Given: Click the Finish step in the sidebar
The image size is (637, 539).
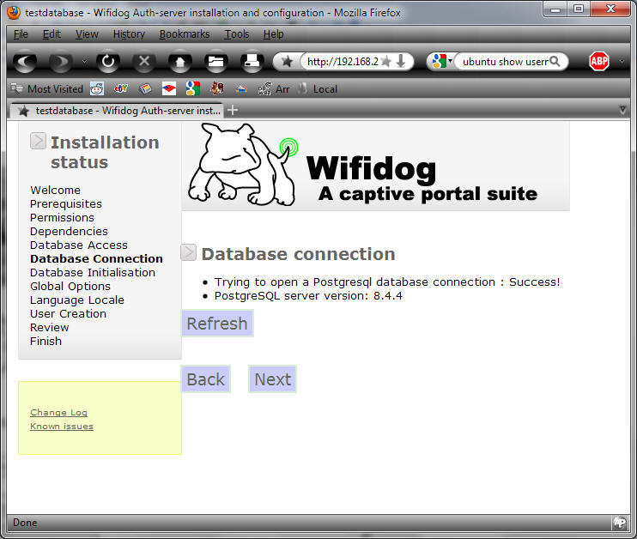Looking at the screenshot, I should tap(45, 342).
